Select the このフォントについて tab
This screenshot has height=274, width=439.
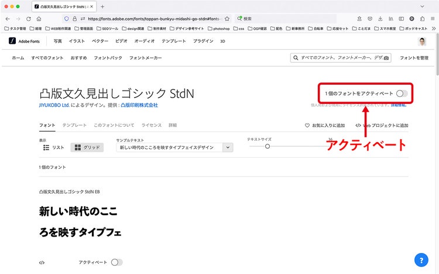[114, 125]
